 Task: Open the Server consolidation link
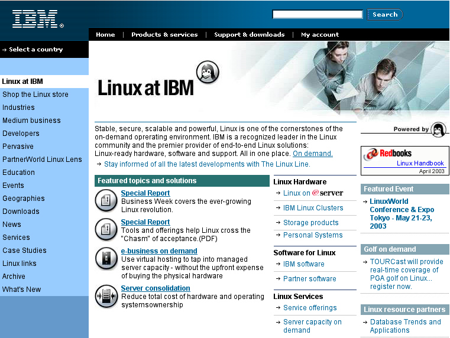(x=156, y=288)
